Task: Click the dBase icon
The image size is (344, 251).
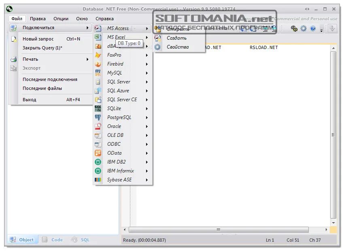Action: (x=98, y=46)
